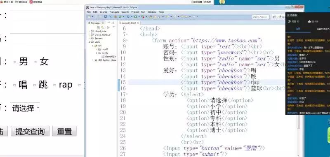Open the 新手上路 bookmark in browser
This screenshot has width=330, height=157.
7,2
